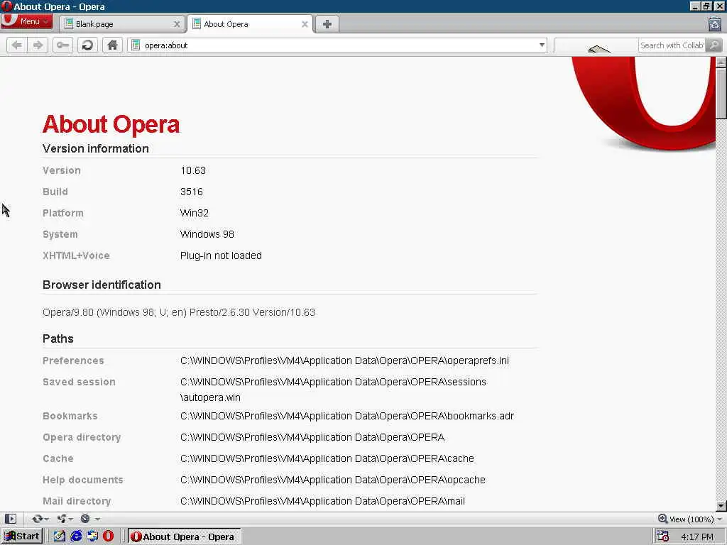This screenshot has width=727, height=545.
Task: Click the opera:about address field
Action: (x=339, y=45)
